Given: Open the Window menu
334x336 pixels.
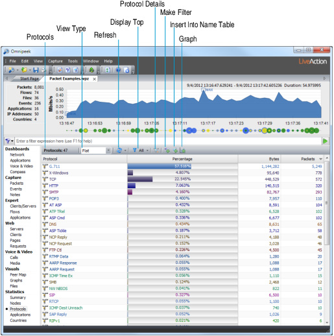Looking at the screenshot, I should point(91,61).
